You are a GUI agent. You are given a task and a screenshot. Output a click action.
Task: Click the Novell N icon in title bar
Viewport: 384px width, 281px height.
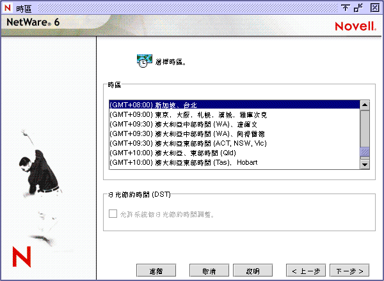coord(8,8)
